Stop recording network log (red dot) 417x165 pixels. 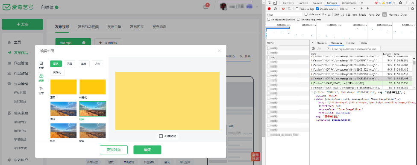269,9
